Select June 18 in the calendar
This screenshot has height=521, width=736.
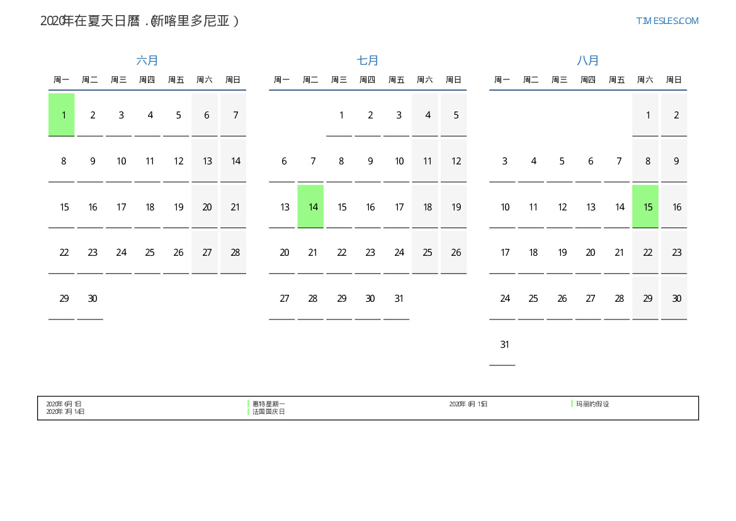(150, 207)
